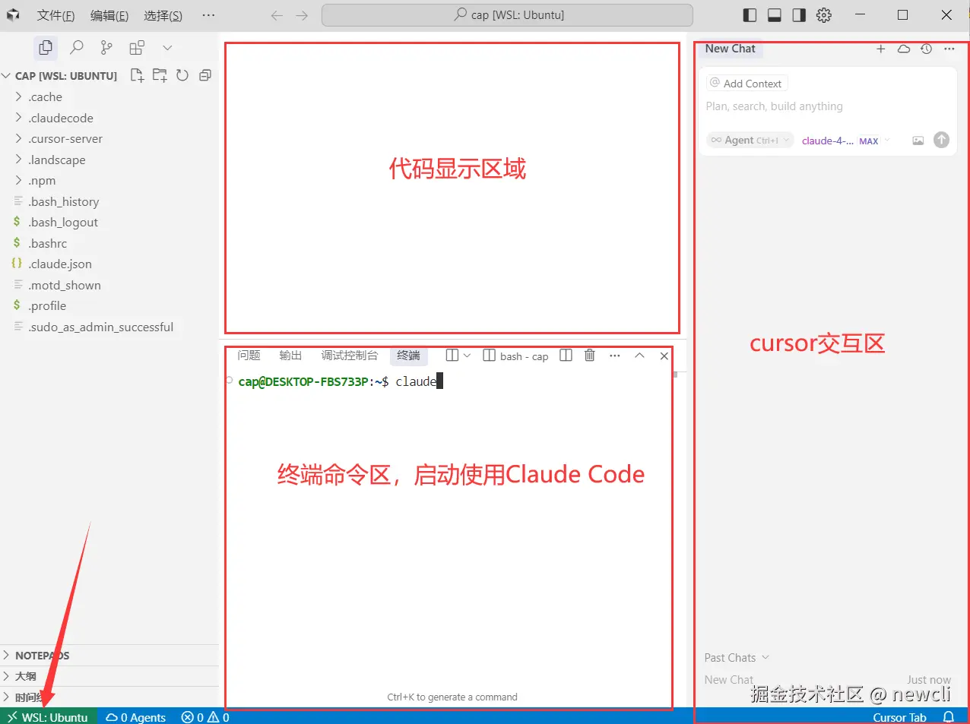The image size is (970, 724).
Task: Open the File (文件) menu
Action: (x=55, y=15)
